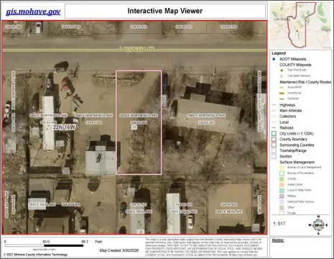Click the Highways line symbol in legend
Viewport: 334px width, 259px height.
[274, 105]
